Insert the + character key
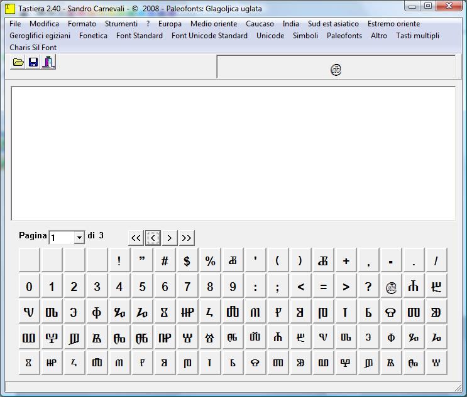467x397 pixels. (346, 260)
